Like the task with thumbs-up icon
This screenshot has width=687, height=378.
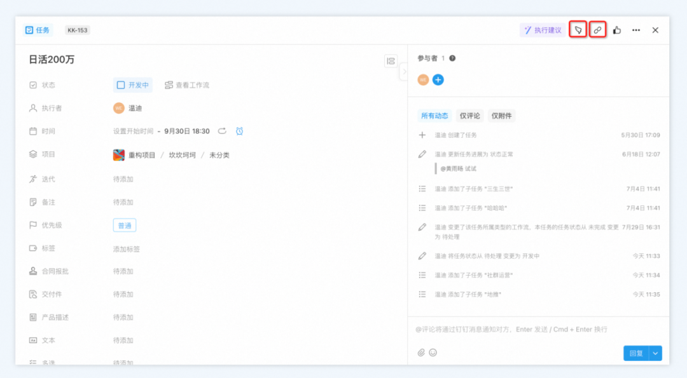tap(617, 30)
